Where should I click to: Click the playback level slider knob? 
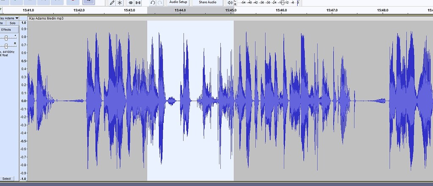click(283, 3)
